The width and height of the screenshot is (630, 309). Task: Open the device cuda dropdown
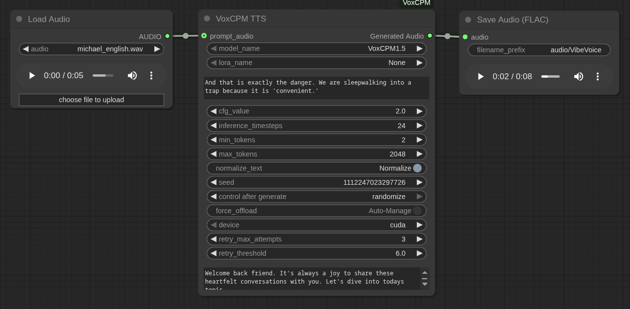click(316, 225)
